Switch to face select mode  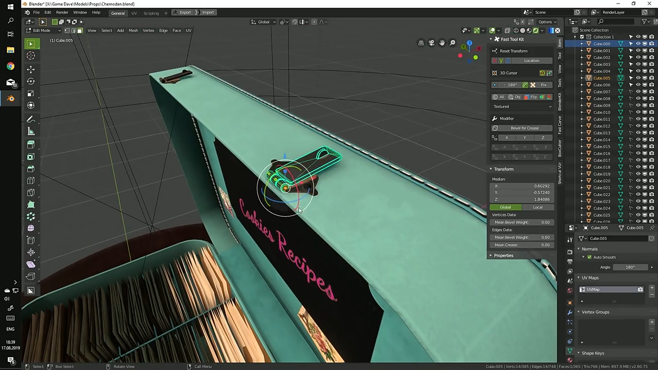click(80, 30)
